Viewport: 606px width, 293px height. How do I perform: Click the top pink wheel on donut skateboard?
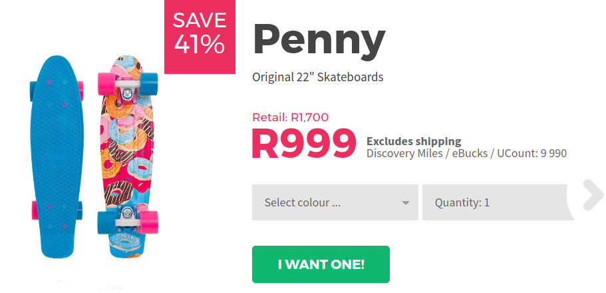point(106,85)
